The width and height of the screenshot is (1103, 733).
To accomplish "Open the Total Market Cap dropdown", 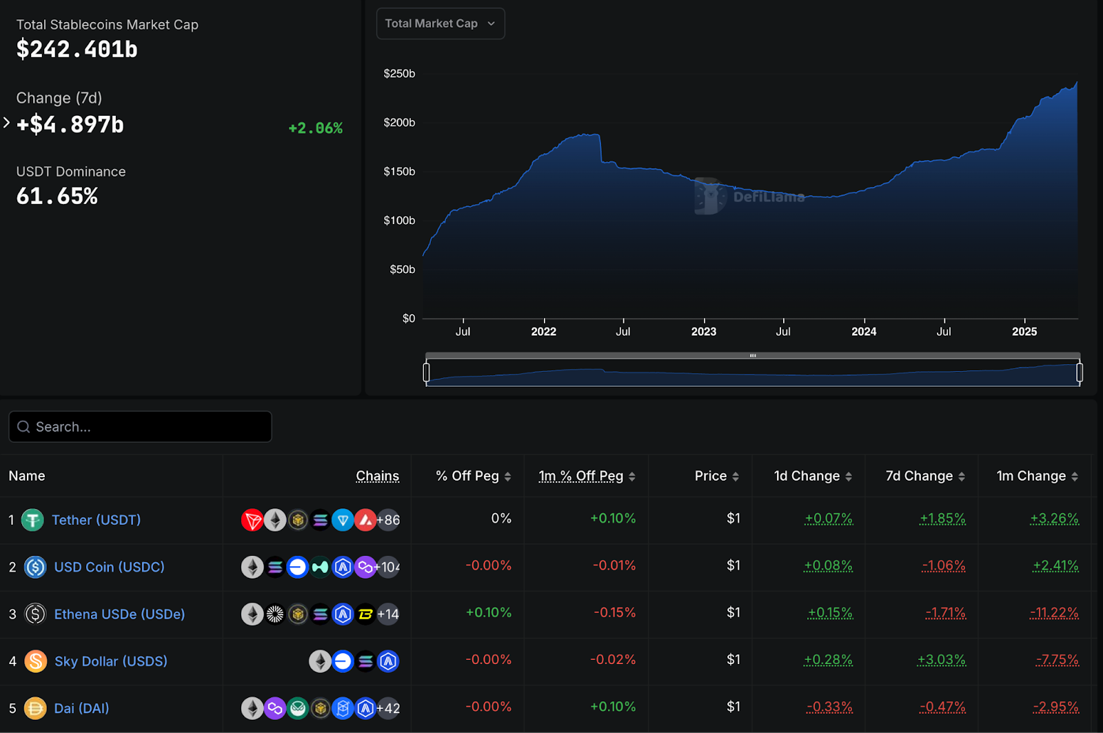I will (441, 23).
